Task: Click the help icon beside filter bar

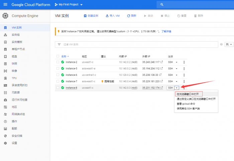Action: tap(221, 44)
